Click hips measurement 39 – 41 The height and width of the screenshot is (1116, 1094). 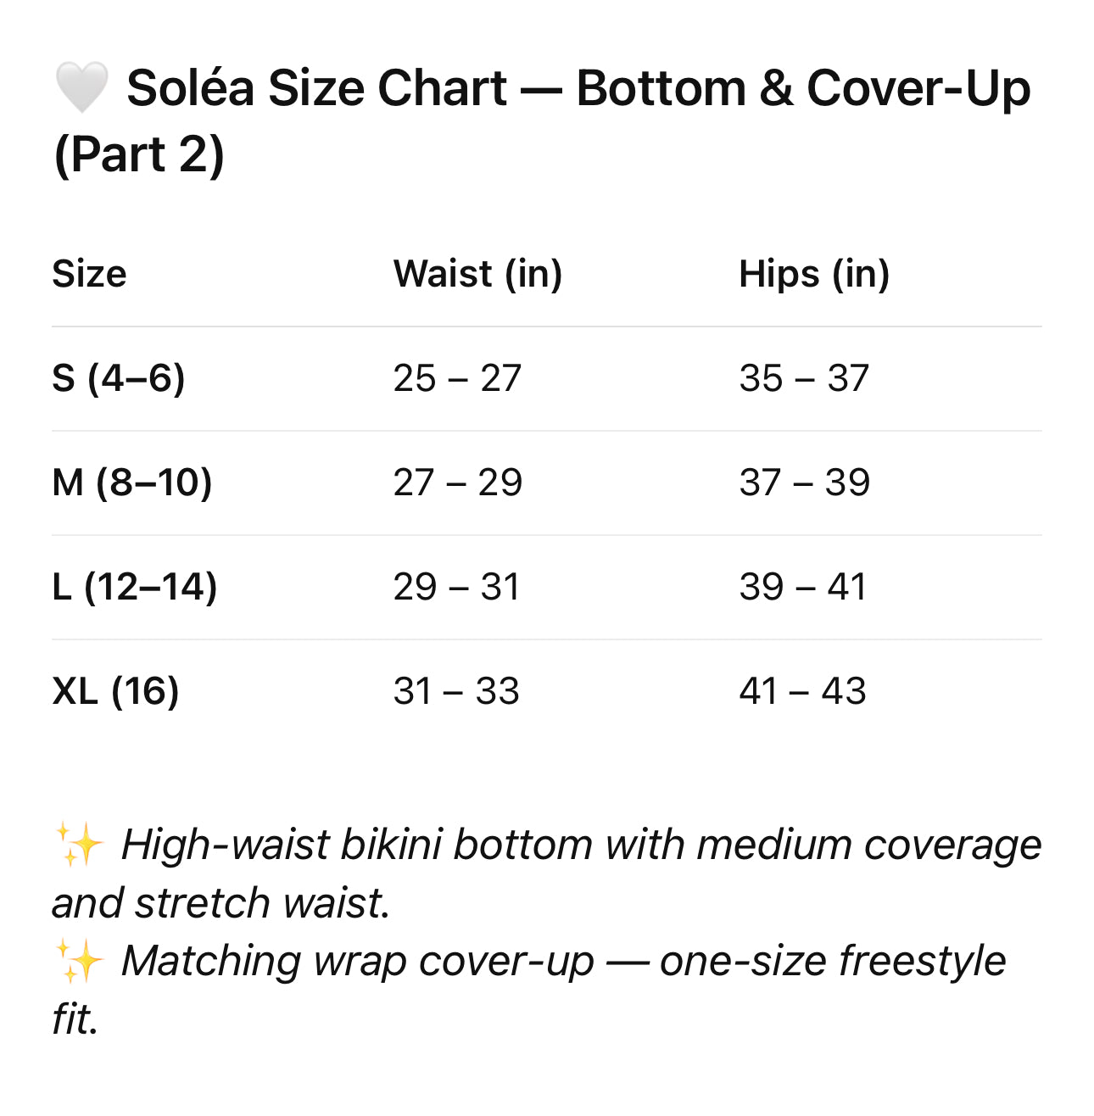tap(802, 587)
